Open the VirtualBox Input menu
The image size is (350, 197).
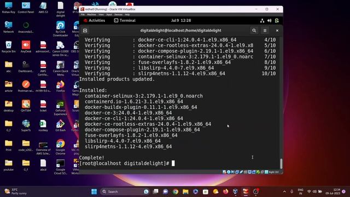click(x=109, y=15)
